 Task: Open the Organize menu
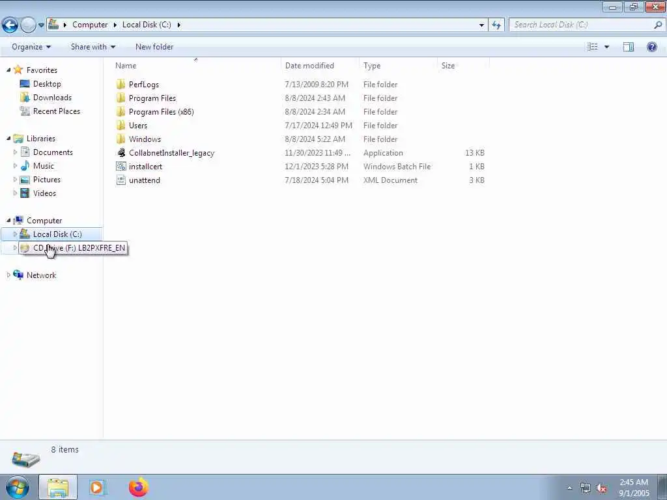[31, 47]
